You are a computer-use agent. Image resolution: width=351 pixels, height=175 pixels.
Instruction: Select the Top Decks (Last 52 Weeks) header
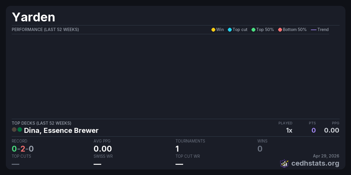[x=41, y=123]
